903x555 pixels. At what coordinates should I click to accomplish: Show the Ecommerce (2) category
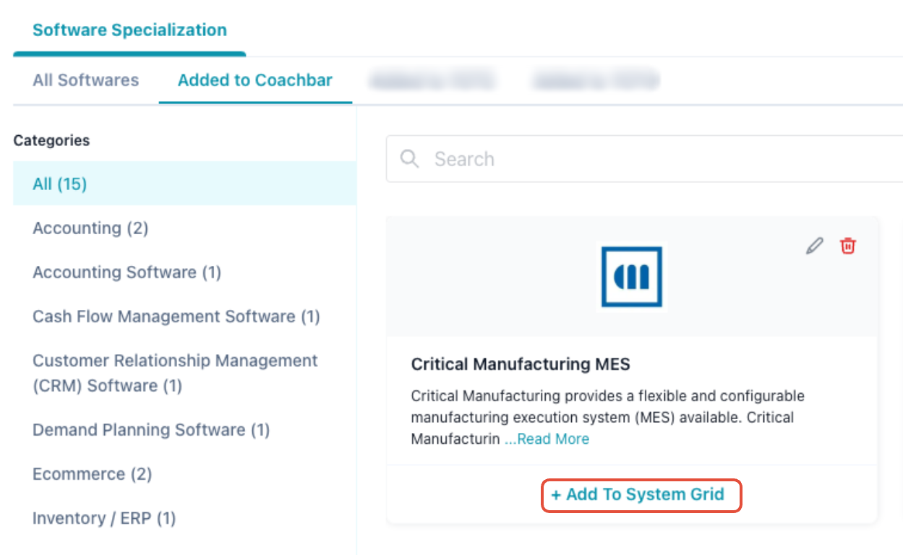click(92, 474)
